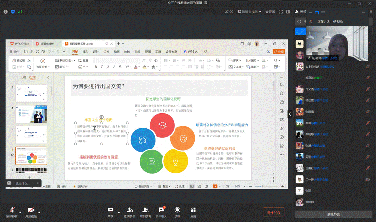Enter full screen mode icon
The width and height of the screenshot is (376, 222).
click(x=281, y=12)
